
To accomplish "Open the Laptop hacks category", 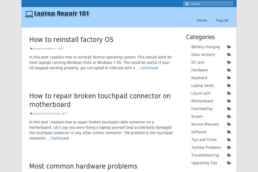I will click(x=203, y=86).
